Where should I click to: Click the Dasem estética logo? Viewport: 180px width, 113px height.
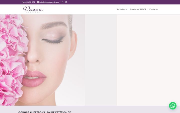(33, 9)
